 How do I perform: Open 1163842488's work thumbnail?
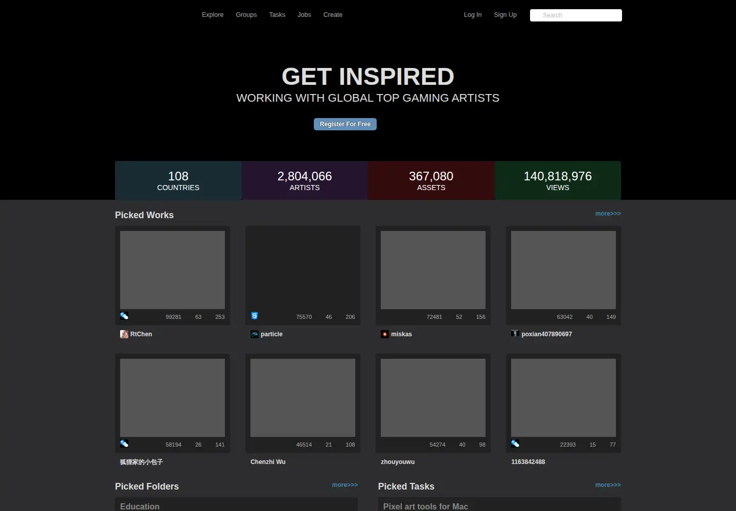pyautogui.click(x=563, y=398)
